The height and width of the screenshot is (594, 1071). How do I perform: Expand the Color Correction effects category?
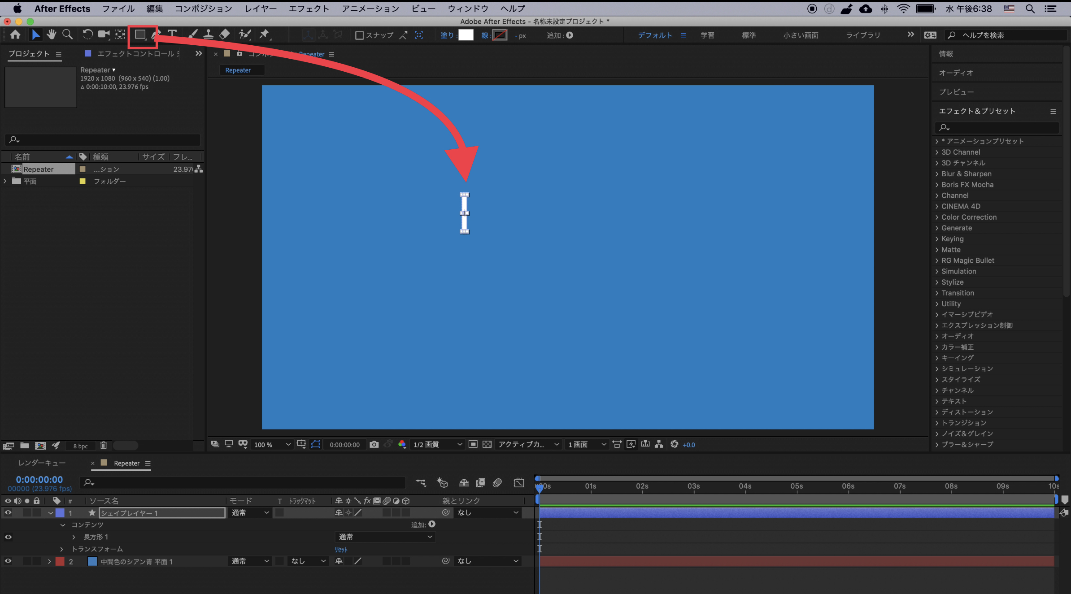[x=937, y=217]
